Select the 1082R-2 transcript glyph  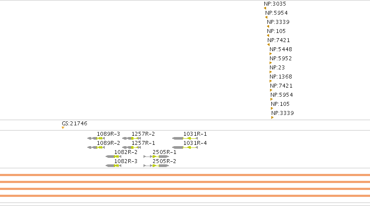[113, 157]
